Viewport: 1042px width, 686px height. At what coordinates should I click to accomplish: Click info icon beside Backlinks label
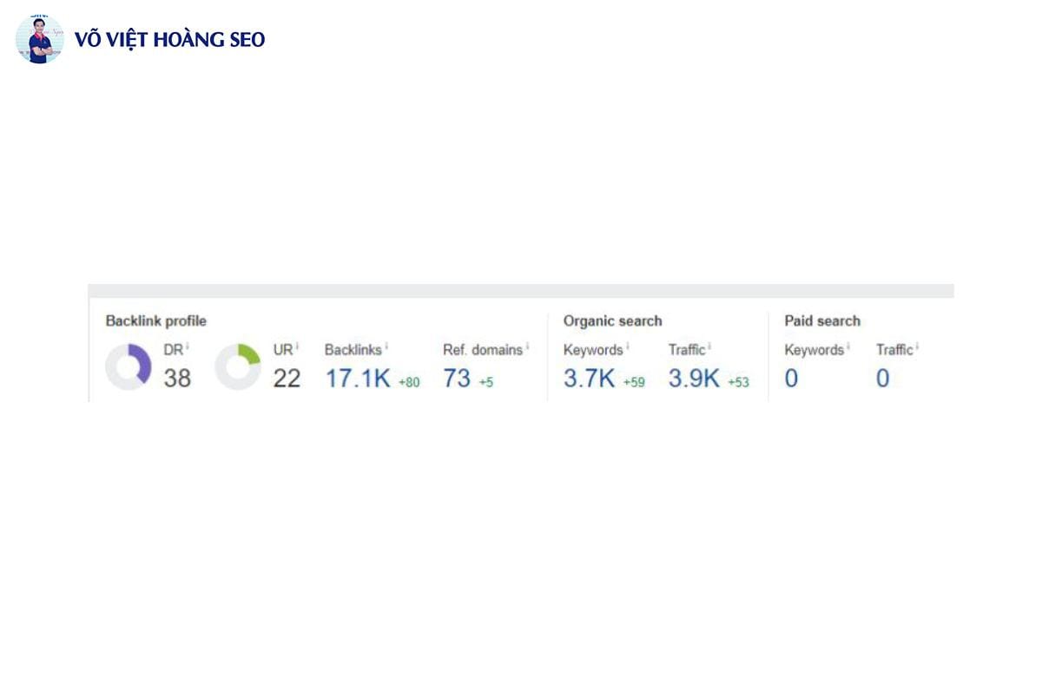[x=386, y=346]
